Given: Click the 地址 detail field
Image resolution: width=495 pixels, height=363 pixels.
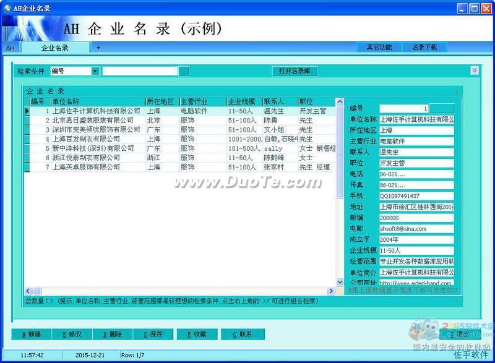Looking at the screenshot, I should [x=416, y=207].
